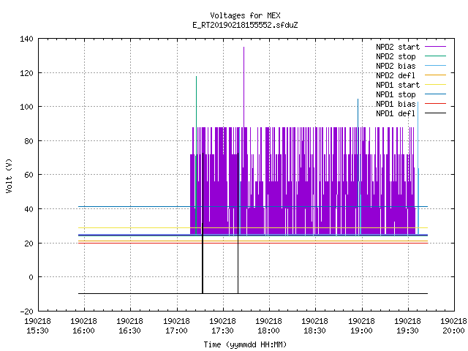
Task: Click the 20:00 time tick label
Action: click(453, 331)
